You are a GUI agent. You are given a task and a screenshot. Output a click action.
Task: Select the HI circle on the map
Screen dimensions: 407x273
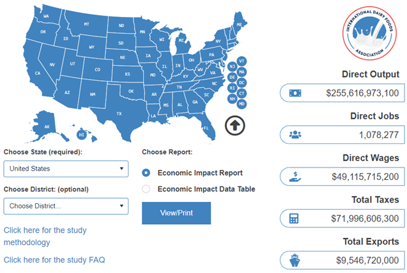tap(82, 135)
